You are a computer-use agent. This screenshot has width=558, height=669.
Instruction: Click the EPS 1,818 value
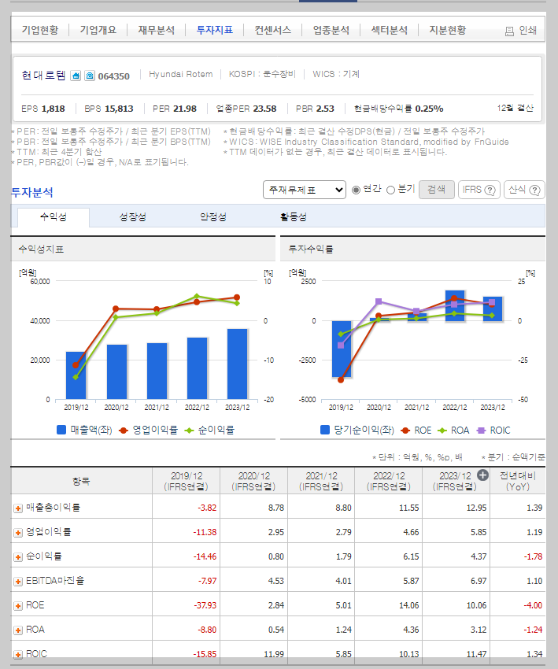click(x=54, y=109)
